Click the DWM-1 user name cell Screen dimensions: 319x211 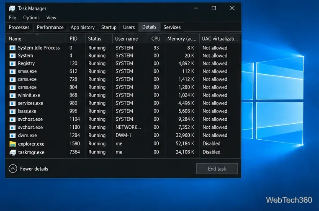click(x=123, y=135)
